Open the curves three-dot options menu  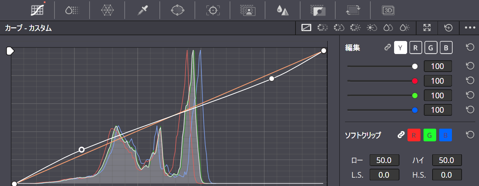click(470, 28)
